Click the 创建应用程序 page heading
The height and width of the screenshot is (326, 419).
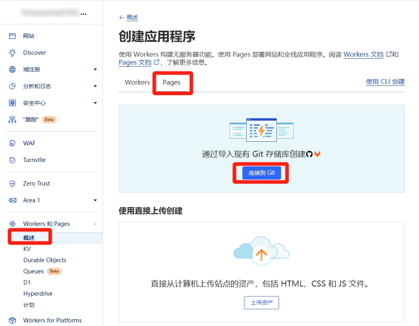(x=157, y=36)
